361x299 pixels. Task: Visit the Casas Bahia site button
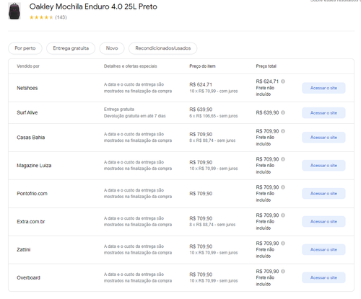pyautogui.click(x=323, y=138)
